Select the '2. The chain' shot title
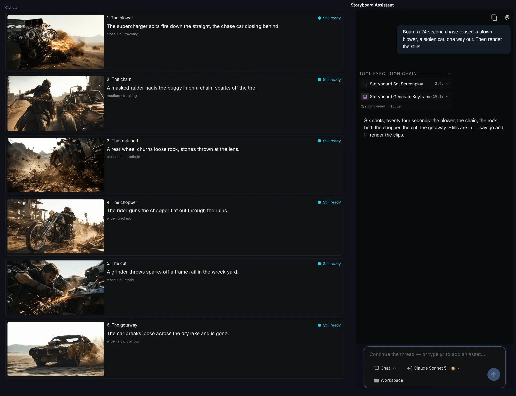Screen dimensions: 516x396 point(119,79)
